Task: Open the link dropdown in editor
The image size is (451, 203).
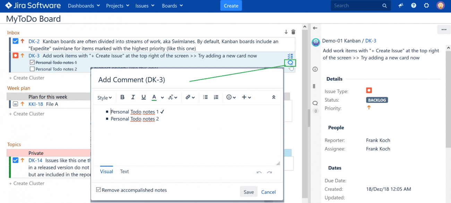Action: (190, 98)
